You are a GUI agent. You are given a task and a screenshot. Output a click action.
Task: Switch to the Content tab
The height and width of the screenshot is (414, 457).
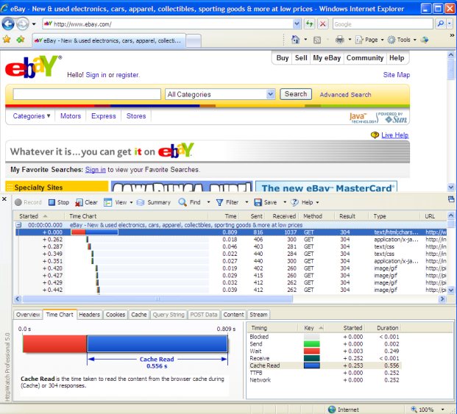tap(233, 315)
